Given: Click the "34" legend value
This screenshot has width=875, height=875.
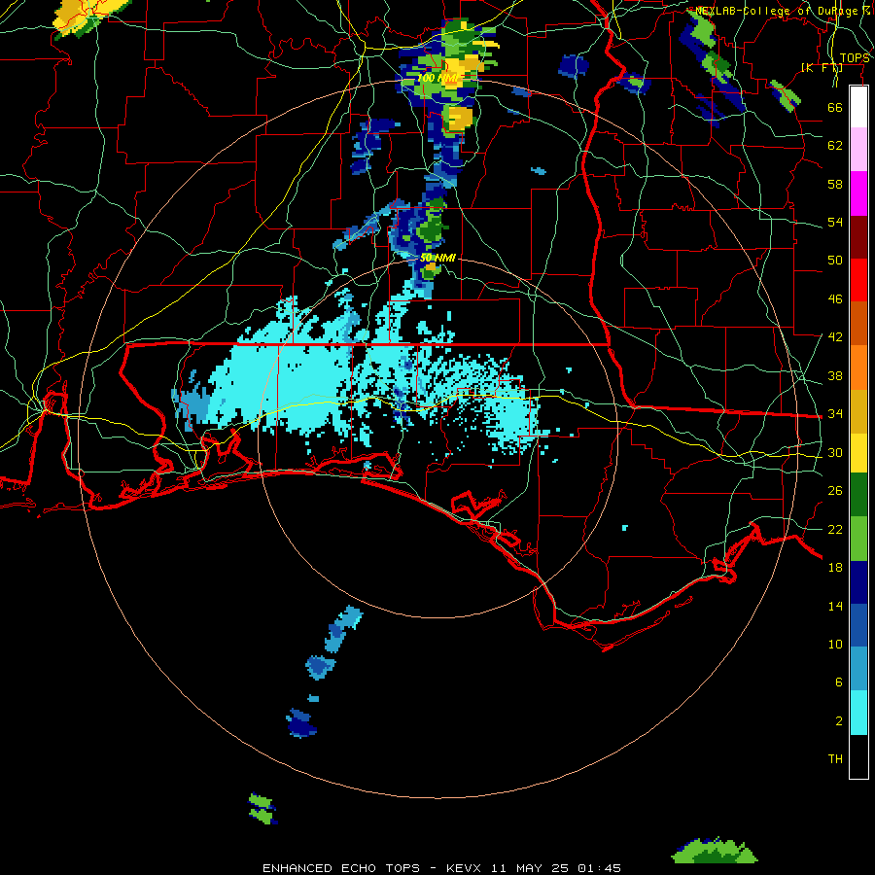Looking at the screenshot, I should coord(835,413).
